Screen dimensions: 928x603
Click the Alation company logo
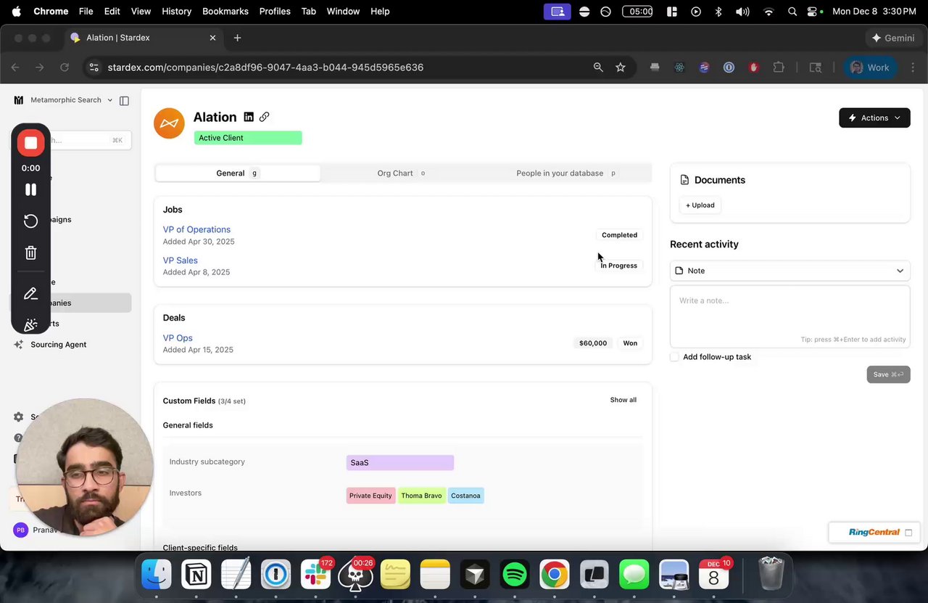169,123
